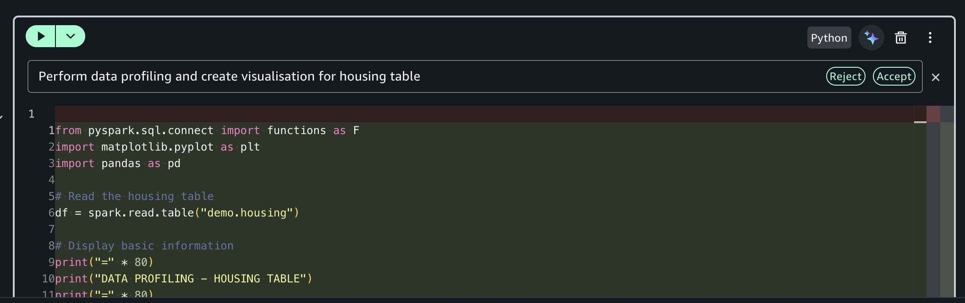965x303 pixels.
Task: Click the red diff marker in overview ruler
Action: (933, 114)
